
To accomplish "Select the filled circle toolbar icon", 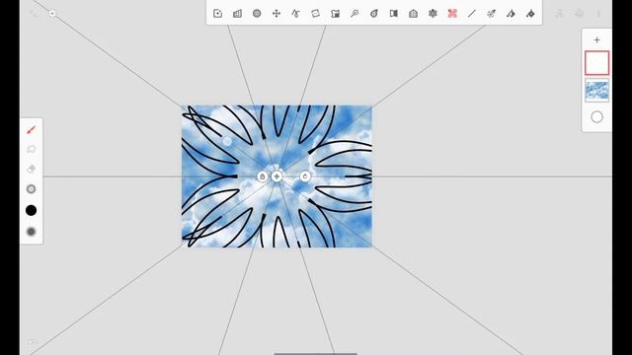I will pos(257,13).
